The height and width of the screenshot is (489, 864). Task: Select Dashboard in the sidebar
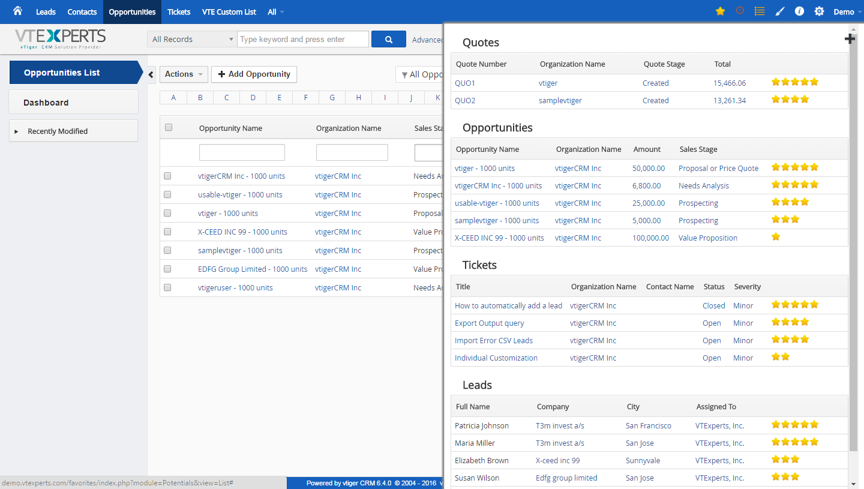(73, 102)
